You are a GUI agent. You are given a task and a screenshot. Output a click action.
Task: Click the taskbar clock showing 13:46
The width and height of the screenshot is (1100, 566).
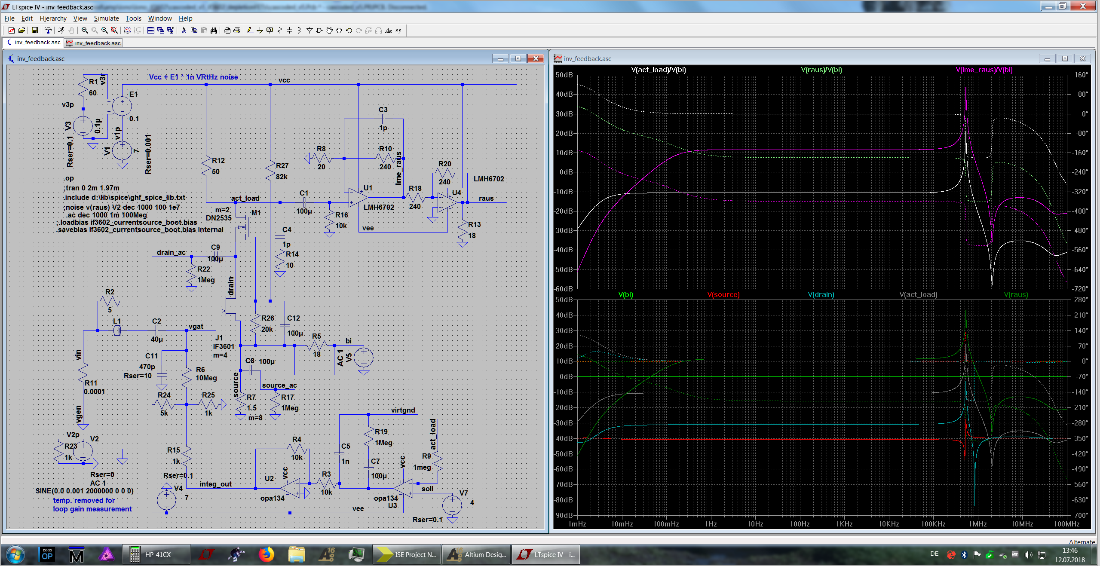[x=1069, y=555]
